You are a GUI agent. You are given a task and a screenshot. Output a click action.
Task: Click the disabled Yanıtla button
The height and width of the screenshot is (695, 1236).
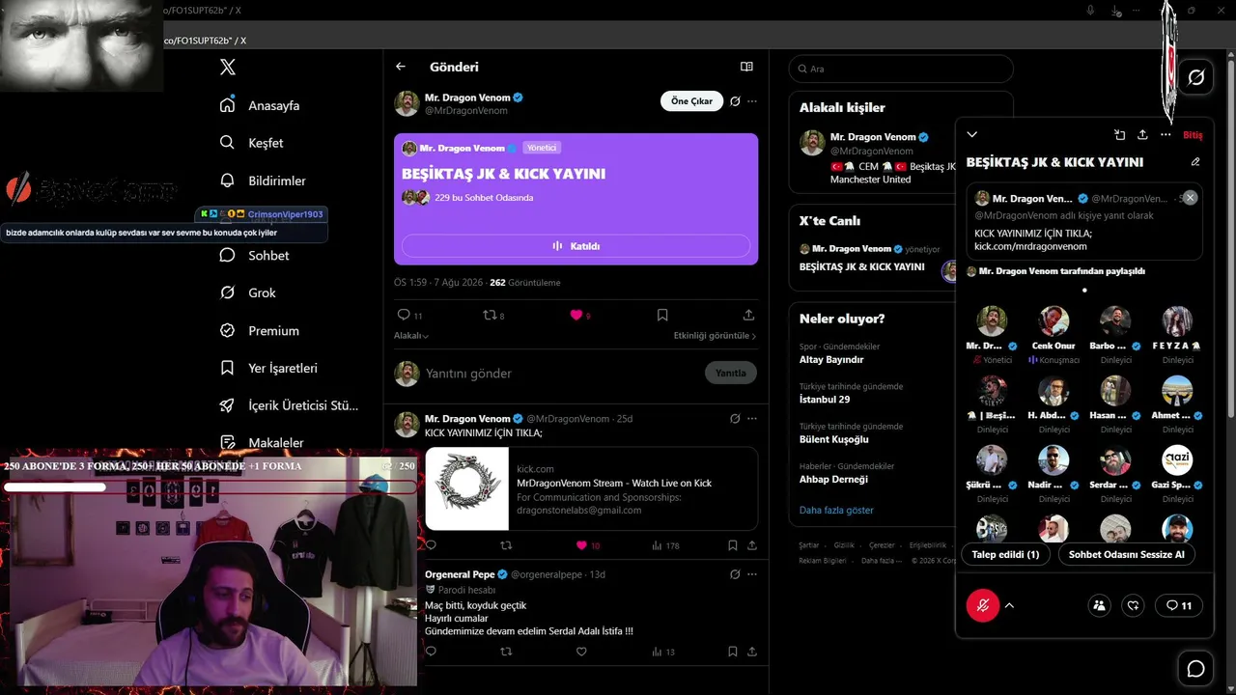coord(731,374)
